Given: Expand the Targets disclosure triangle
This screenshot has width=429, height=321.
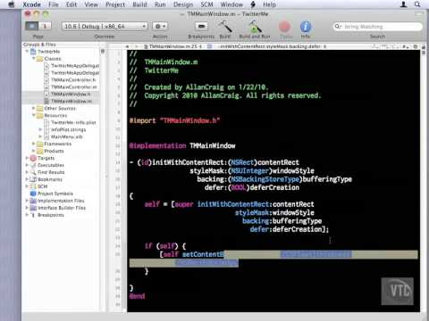Looking at the screenshot, I should tap(27, 158).
